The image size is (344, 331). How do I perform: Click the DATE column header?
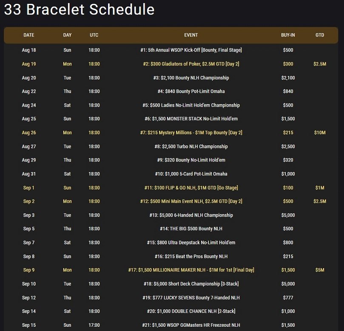(29, 35)
